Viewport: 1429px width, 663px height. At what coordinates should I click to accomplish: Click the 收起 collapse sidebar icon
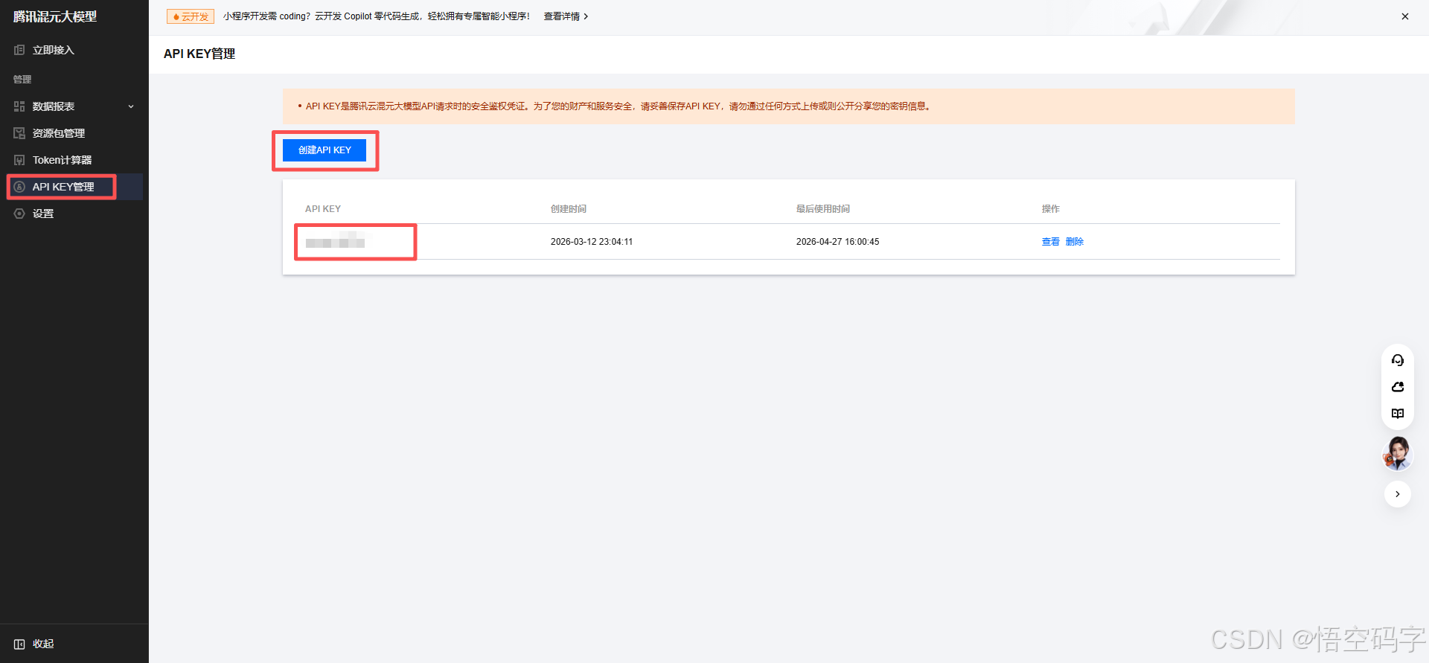click(x=19, y=644)
